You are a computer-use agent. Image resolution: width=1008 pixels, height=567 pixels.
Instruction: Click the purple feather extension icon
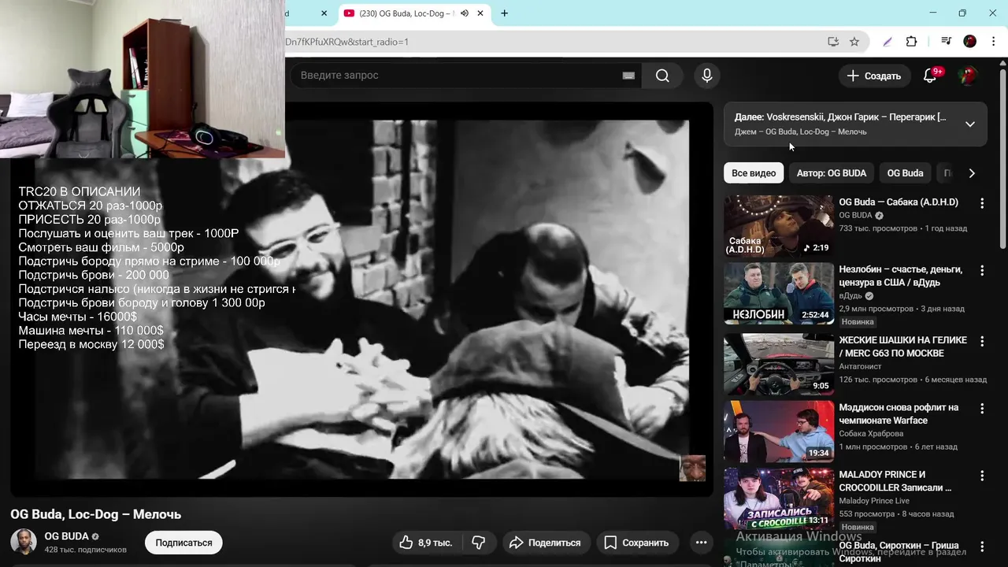[x=888, y=42]
